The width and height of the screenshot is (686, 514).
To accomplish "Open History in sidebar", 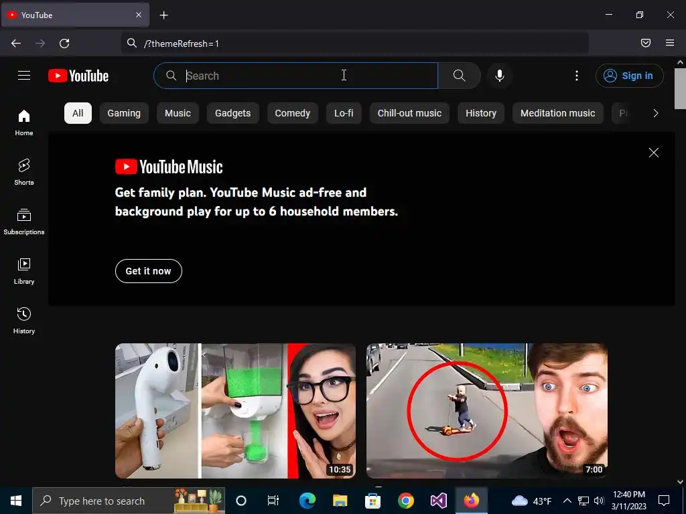I will tap(24, 321).
